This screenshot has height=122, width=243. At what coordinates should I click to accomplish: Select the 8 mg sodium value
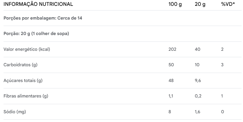click(170, 112)
